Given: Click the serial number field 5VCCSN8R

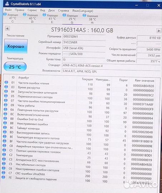Looking at the screenshot, I should pos(84,43).
